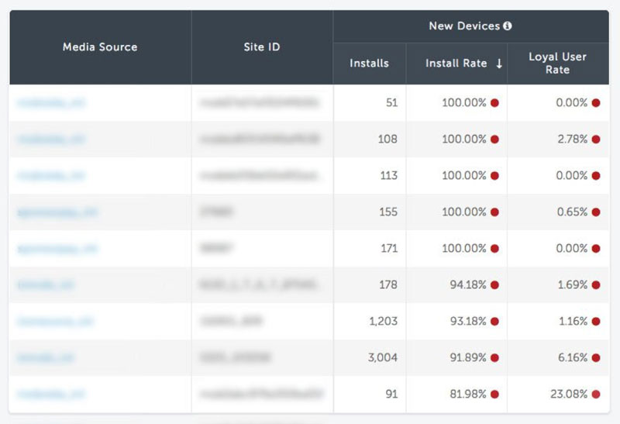Select the 91.89% install rate value
Image resolution: width=620 pixels, height=424 pixels.
click(x=468, y=357)
